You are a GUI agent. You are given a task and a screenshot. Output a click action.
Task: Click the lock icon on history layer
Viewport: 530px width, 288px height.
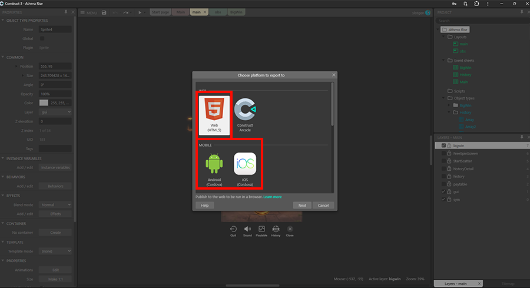(449, 176)
